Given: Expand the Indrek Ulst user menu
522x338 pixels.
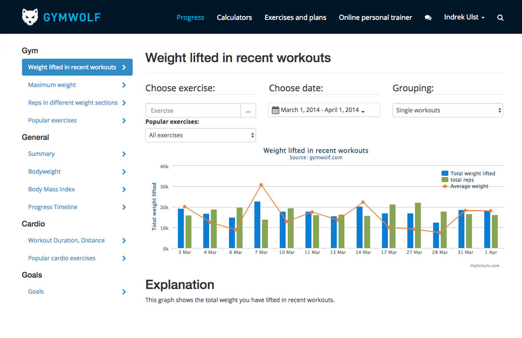Looking at the screenshot, I should pos(464,17).
